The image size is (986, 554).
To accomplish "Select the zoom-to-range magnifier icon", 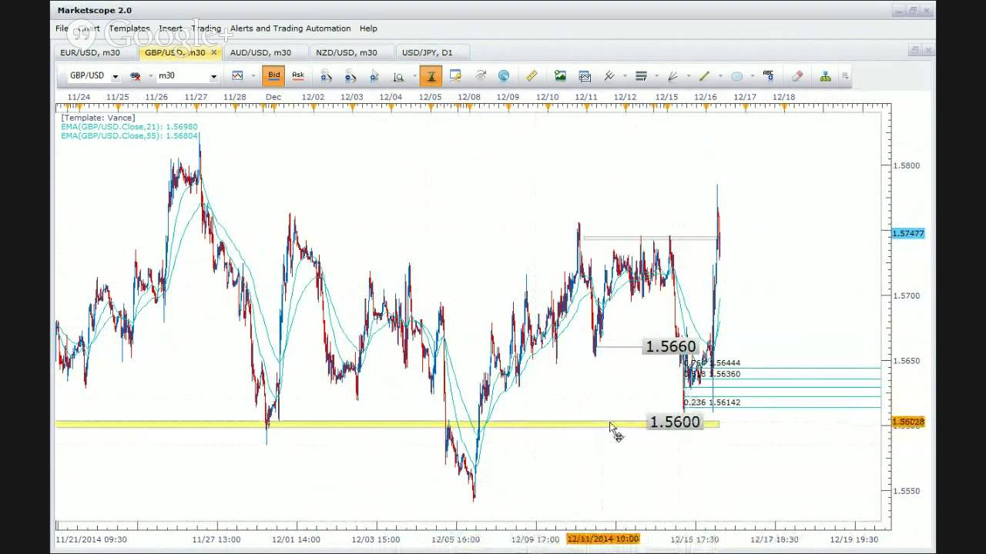I will tap(398, 75).
